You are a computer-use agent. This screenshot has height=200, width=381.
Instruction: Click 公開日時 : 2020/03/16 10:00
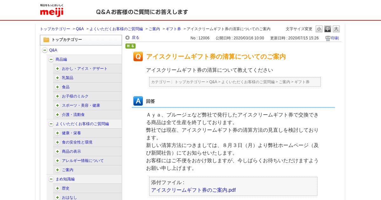point(240,38)
